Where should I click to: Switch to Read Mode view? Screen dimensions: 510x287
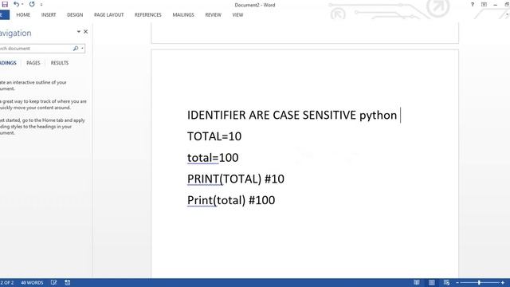tap(416, 282)
